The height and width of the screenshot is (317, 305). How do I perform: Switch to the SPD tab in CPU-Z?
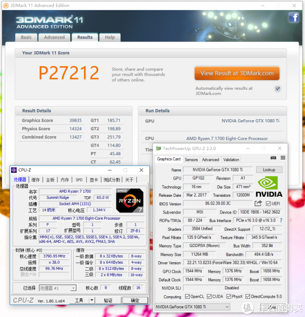(x=79, y=180)
